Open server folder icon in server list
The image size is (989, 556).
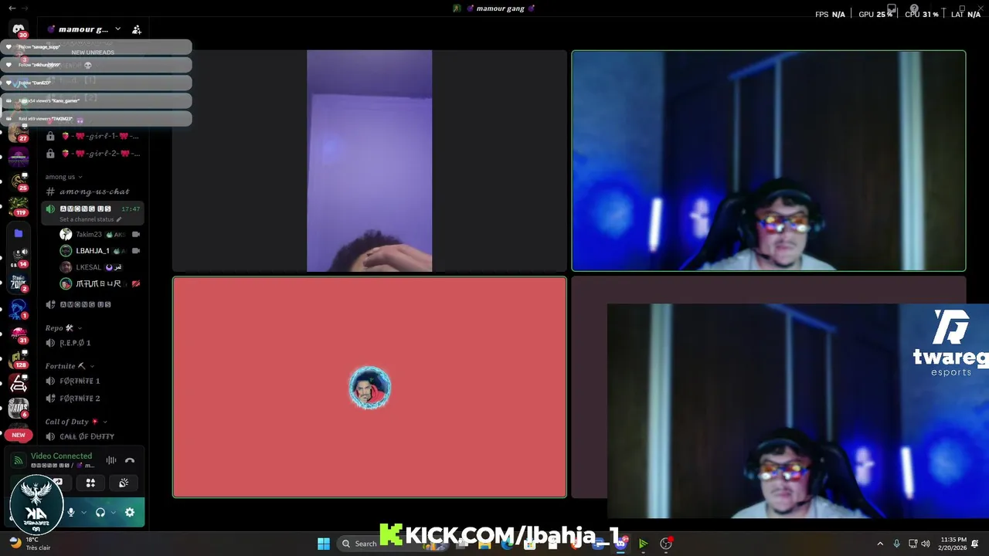[19, 233]
